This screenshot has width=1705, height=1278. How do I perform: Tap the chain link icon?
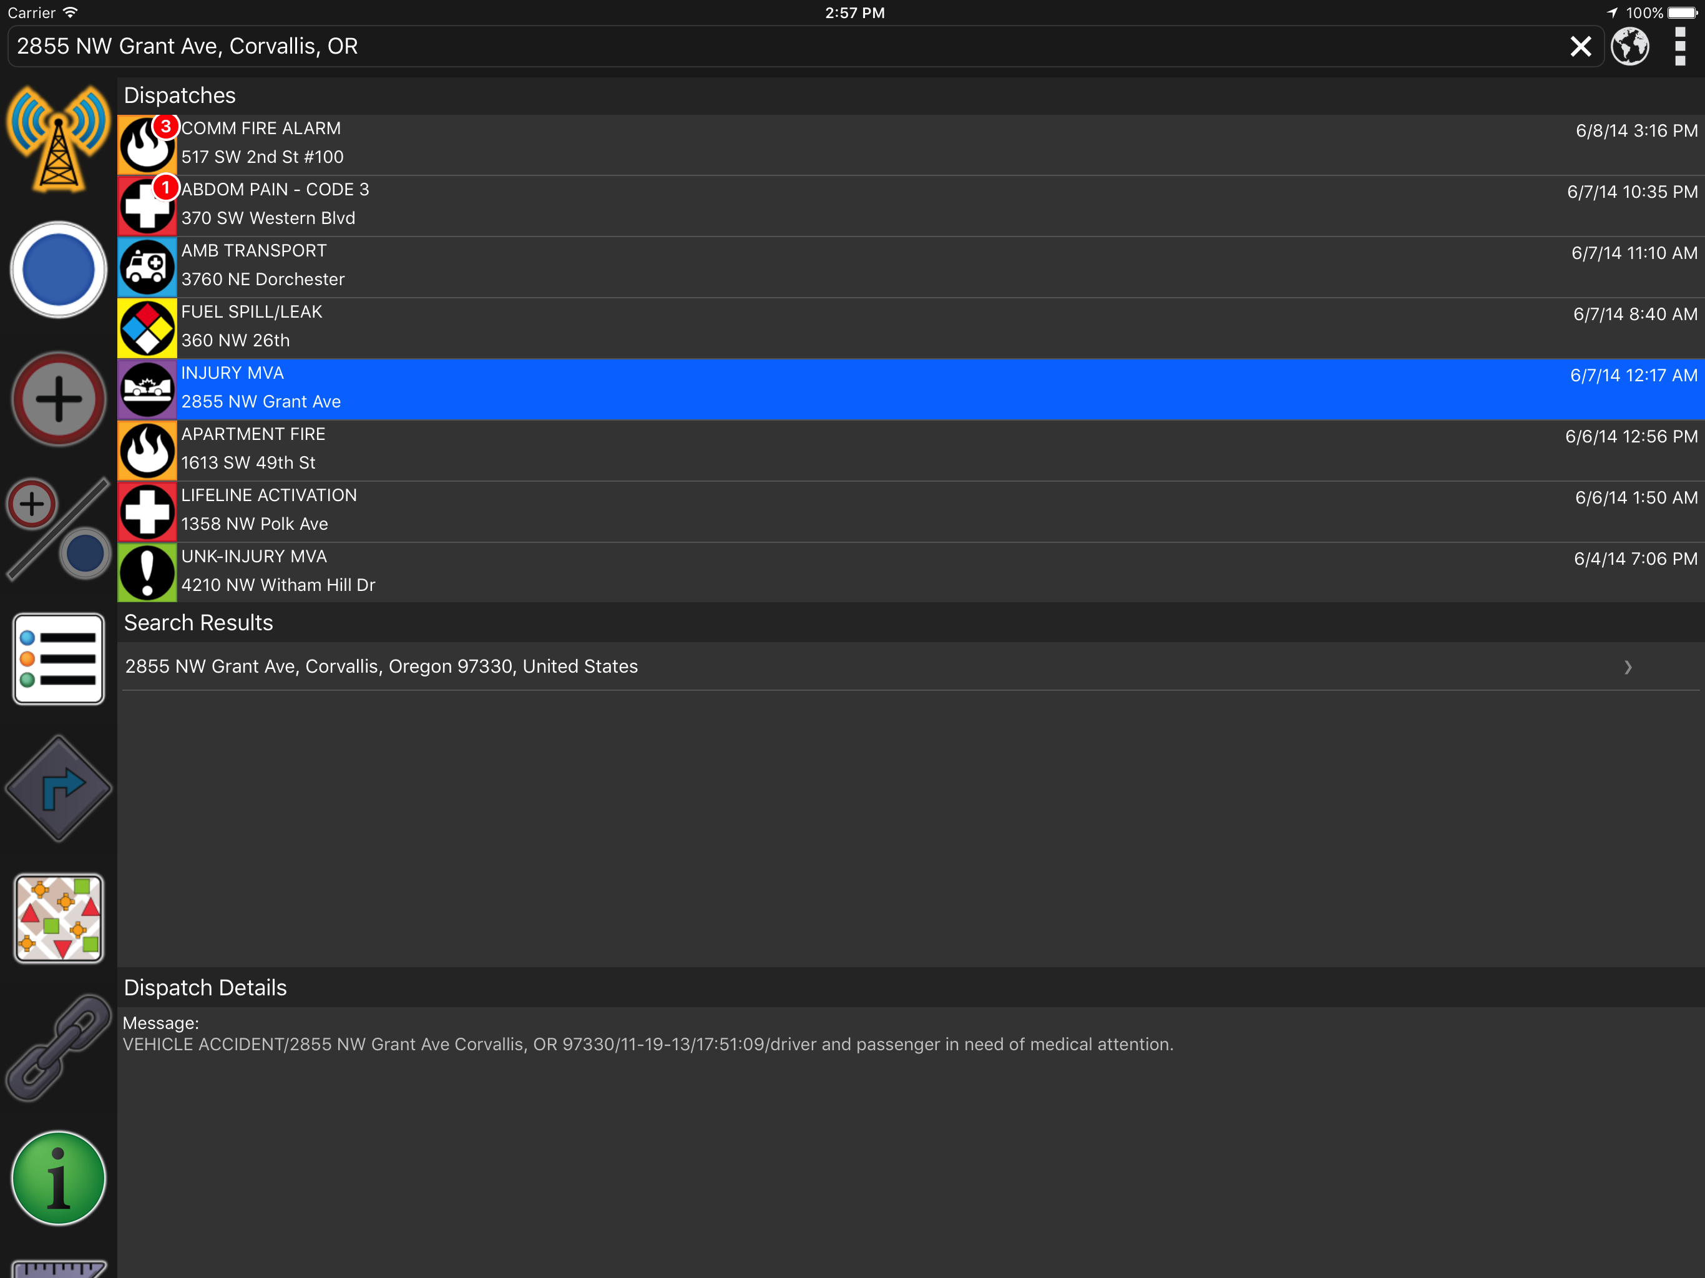[x=59, y=1048]
